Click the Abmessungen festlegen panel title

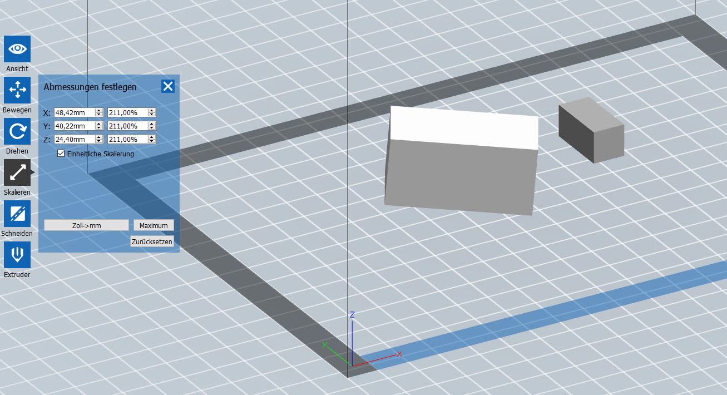[90, 87]
